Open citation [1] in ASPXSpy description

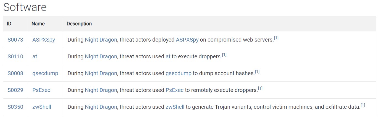(276, 38)
